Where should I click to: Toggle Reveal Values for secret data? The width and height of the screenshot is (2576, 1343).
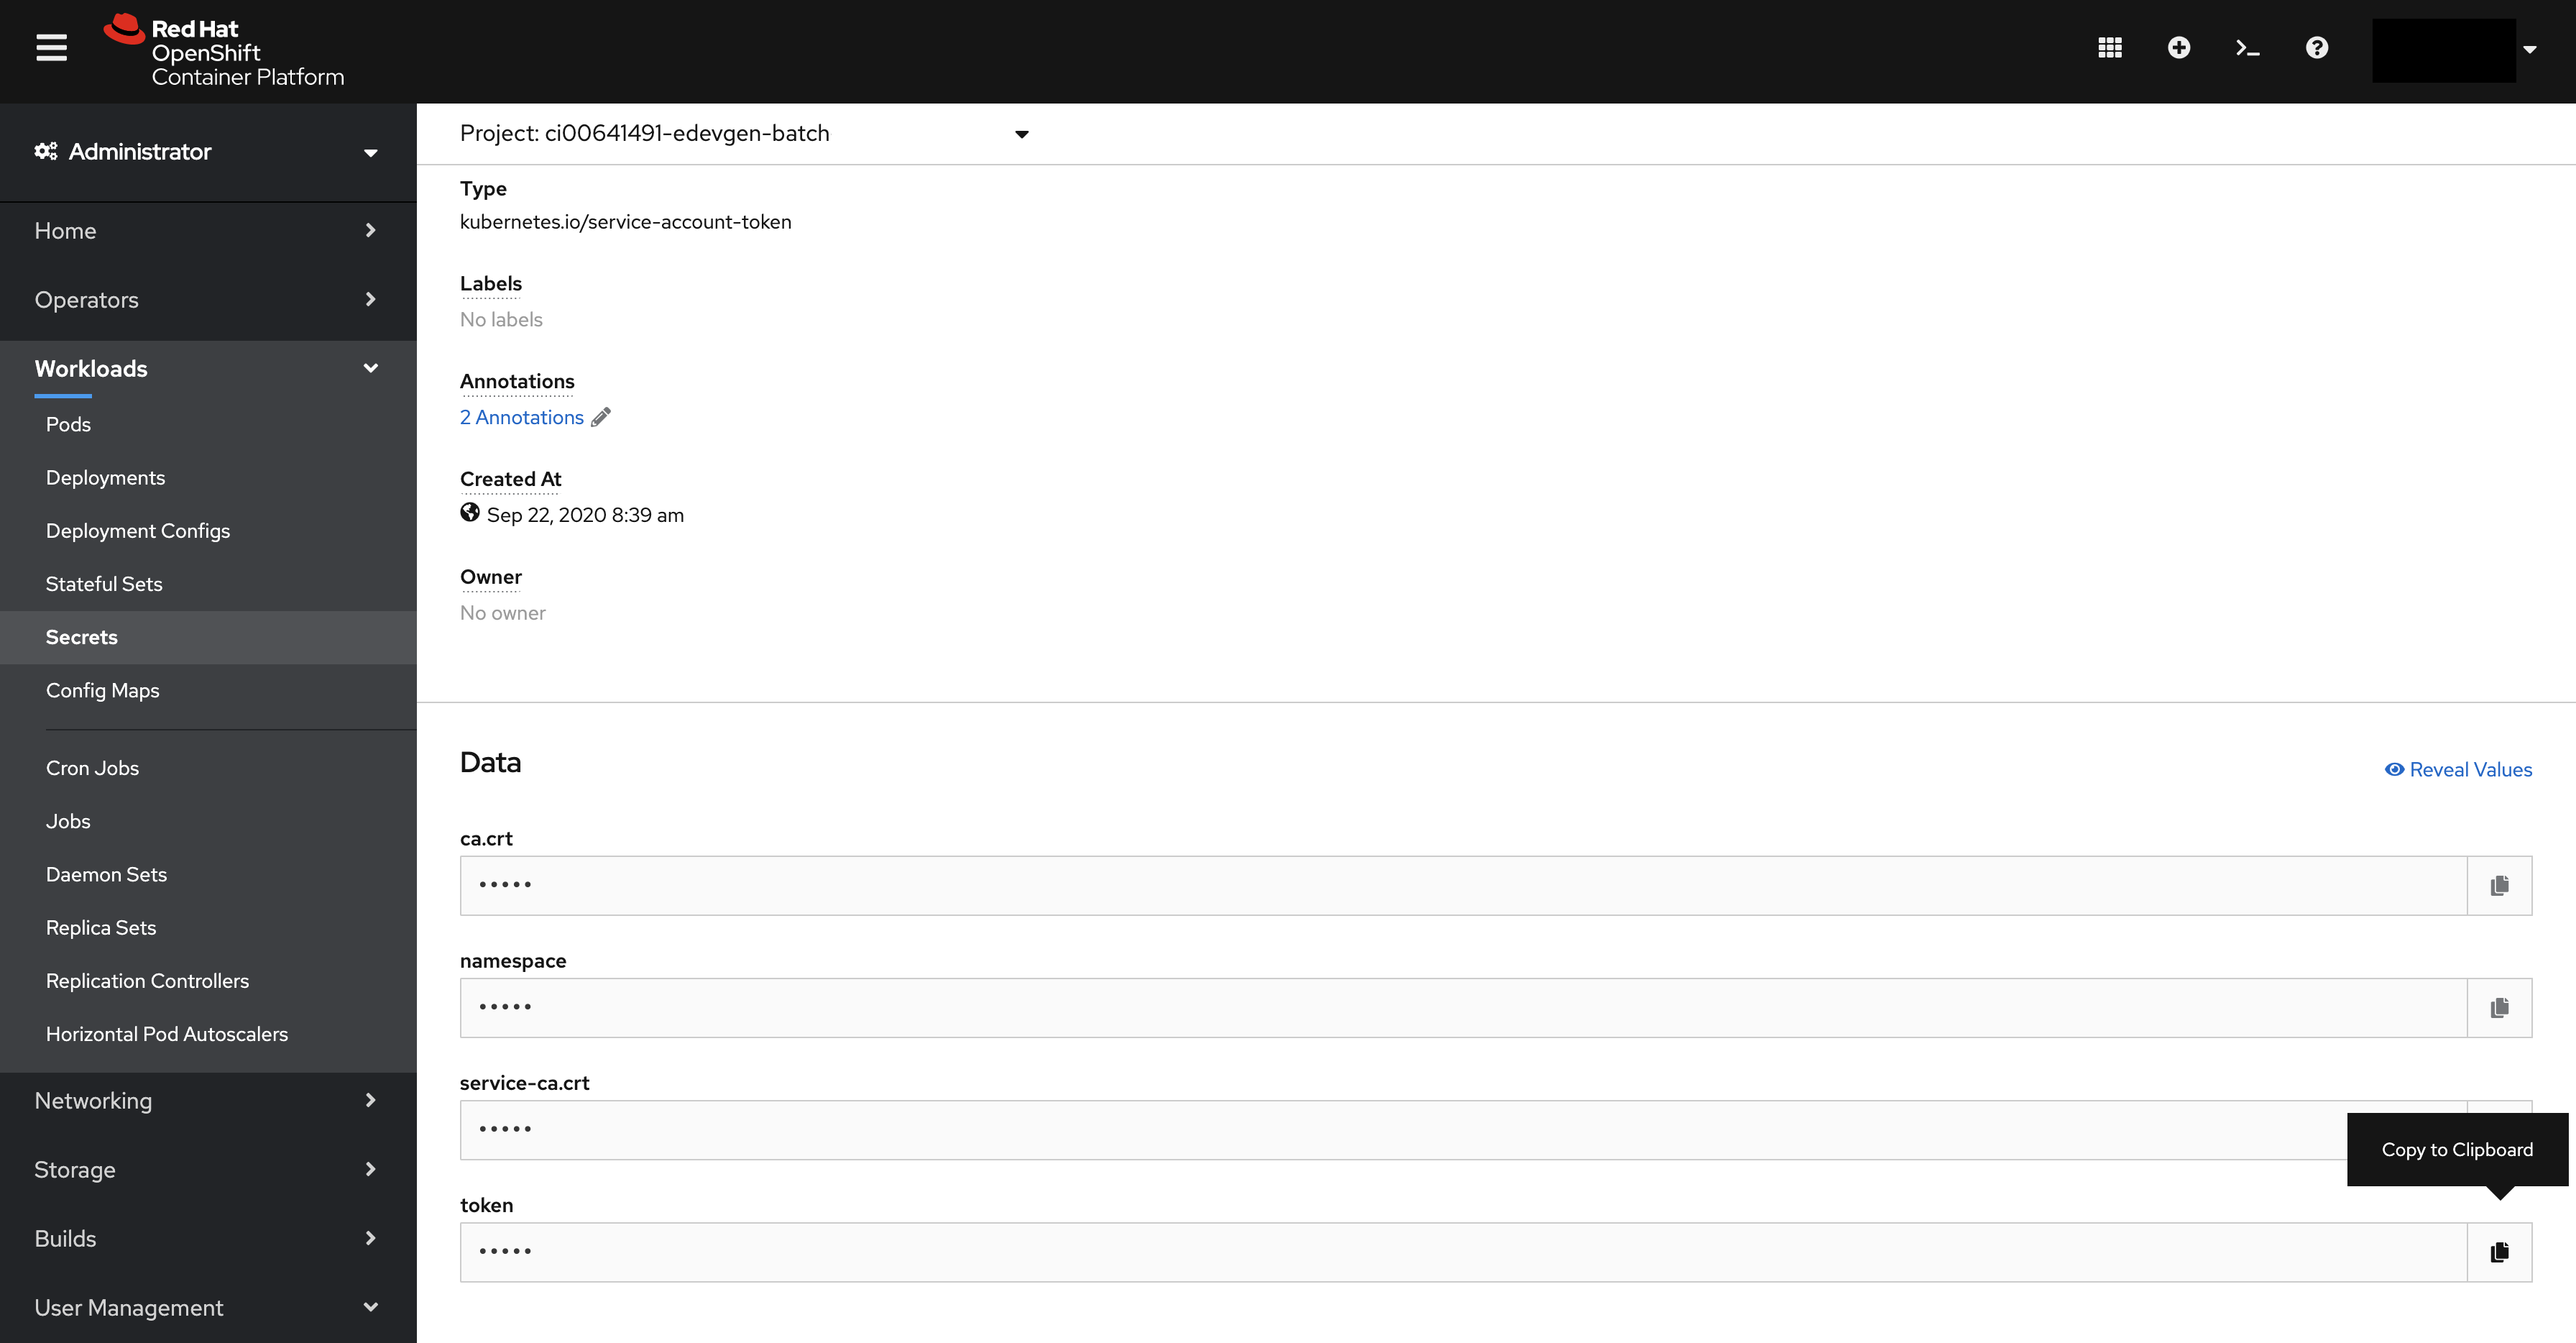click(x=2458, y=769)
